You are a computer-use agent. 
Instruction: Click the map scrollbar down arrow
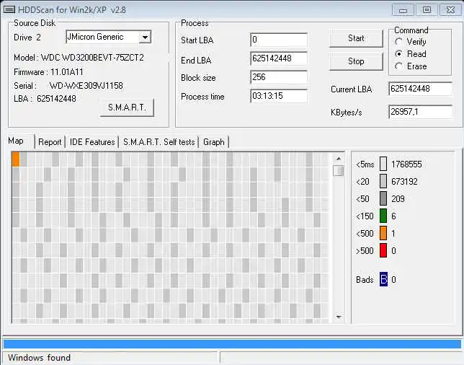339,317
